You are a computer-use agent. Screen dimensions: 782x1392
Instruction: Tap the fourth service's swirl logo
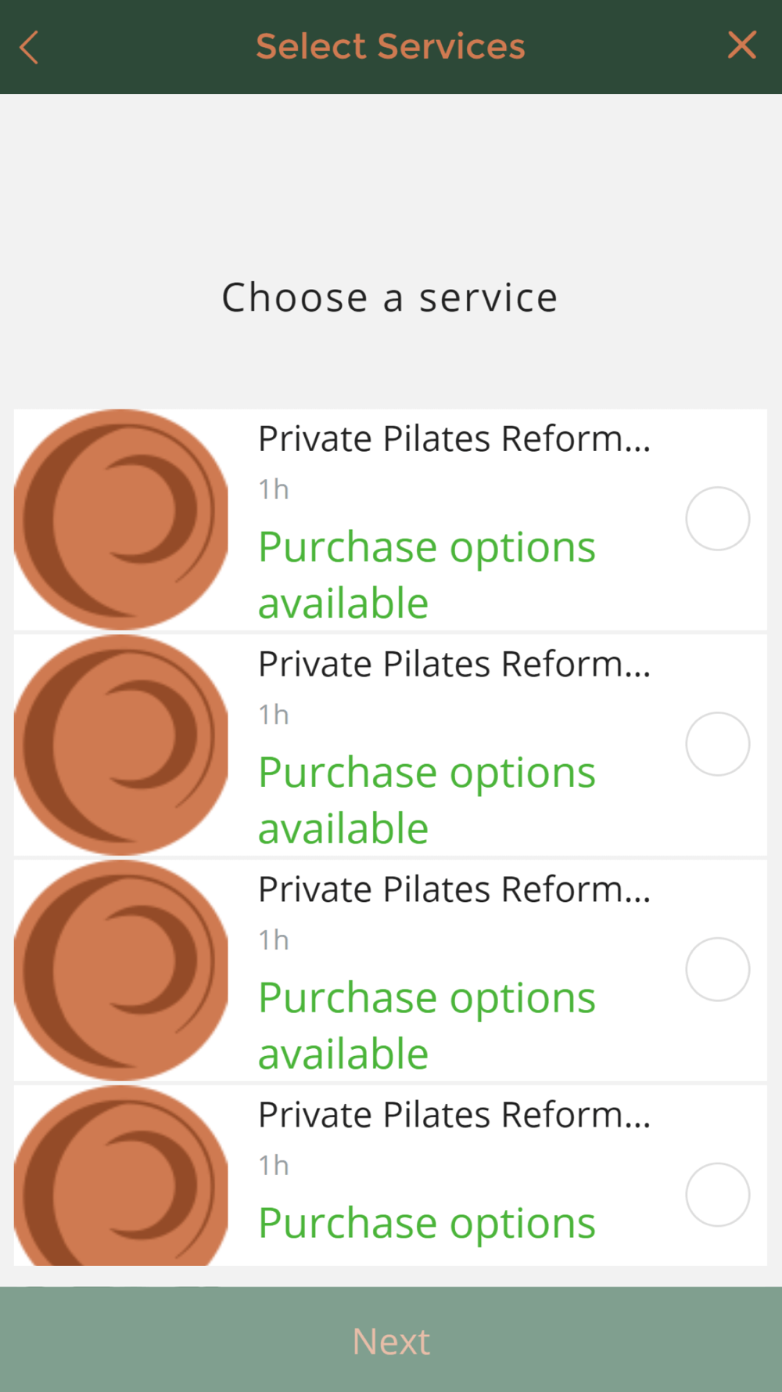point(121,1176)
